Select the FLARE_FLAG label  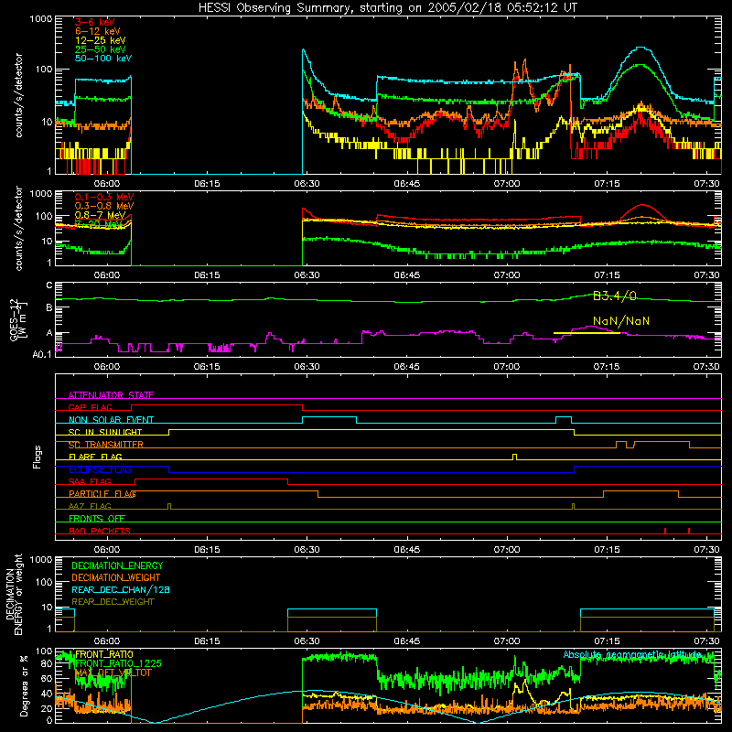[x=95, y=457]
